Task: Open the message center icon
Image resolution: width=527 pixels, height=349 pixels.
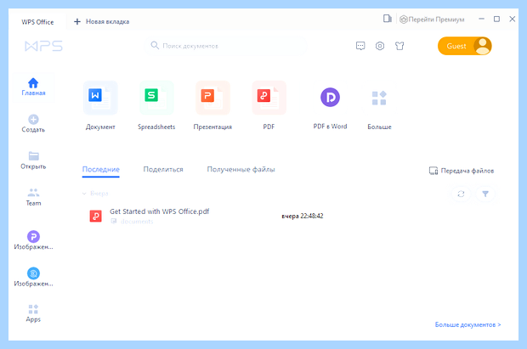Action: (x=360, y=46)
